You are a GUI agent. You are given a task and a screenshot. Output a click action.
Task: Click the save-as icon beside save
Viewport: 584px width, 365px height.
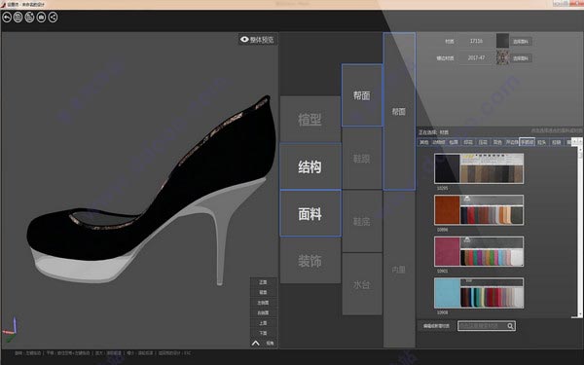29,18
